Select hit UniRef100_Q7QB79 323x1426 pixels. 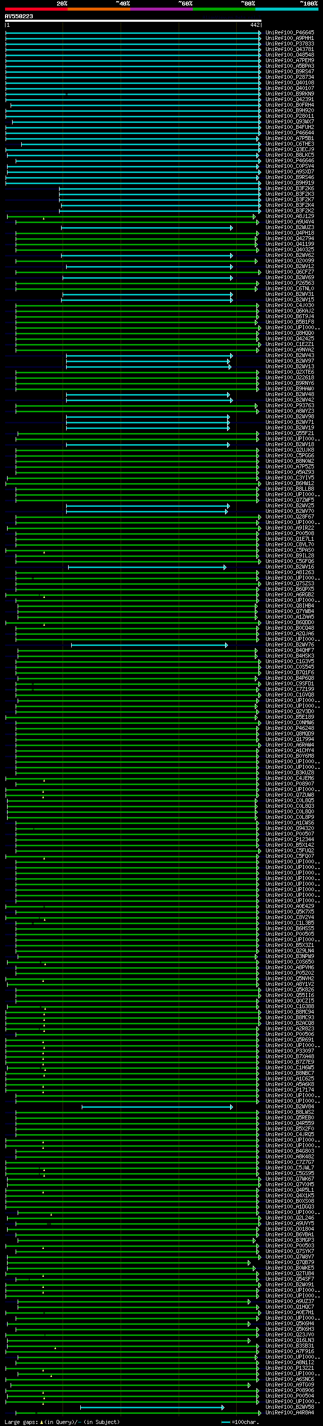coord(290,1262)
